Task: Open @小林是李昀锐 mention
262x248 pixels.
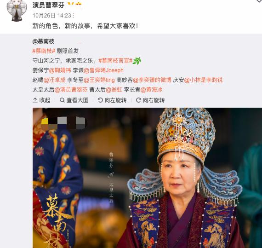Action: [x=203, y=80]
